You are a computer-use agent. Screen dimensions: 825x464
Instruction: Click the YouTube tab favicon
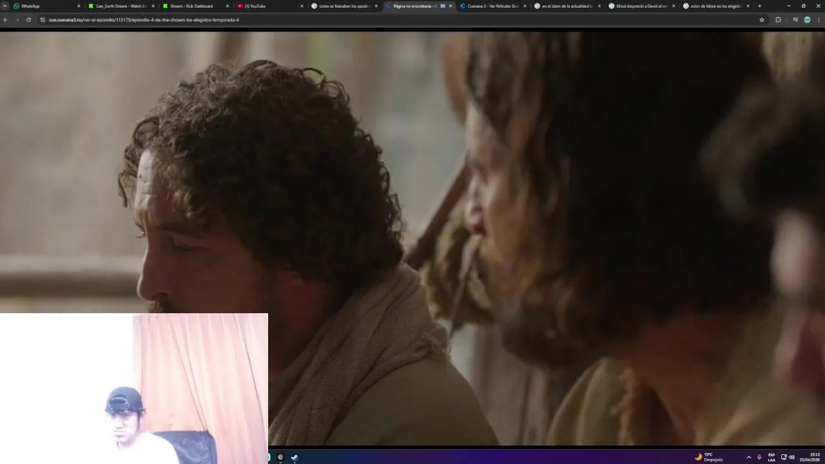[x=240, y=6]
